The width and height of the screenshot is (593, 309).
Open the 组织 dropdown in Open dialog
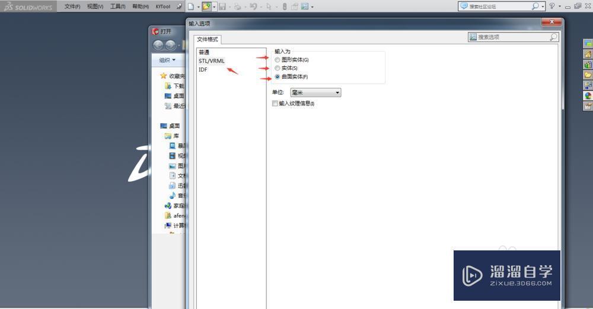coord(167,60)
